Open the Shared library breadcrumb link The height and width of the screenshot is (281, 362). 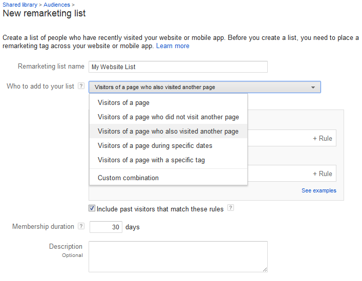(20, 5)
